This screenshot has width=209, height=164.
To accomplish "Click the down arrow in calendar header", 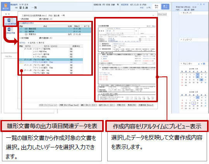I will 201,64.
